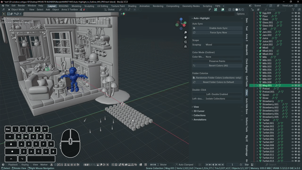This screenshot has width=302, height=170.
Task: Open the File menu
Action: point(7,6)
